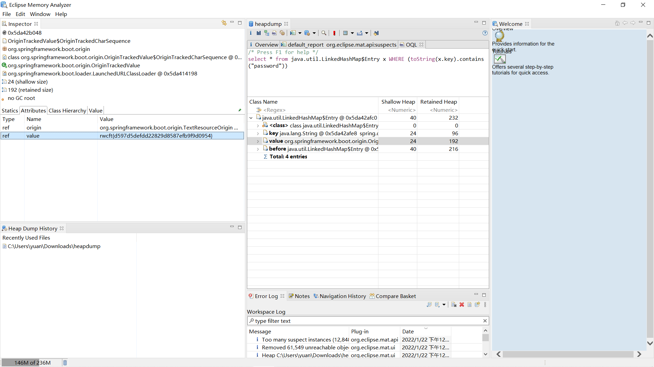
Task: Click the Import Log icon
Action: point(437,304)
